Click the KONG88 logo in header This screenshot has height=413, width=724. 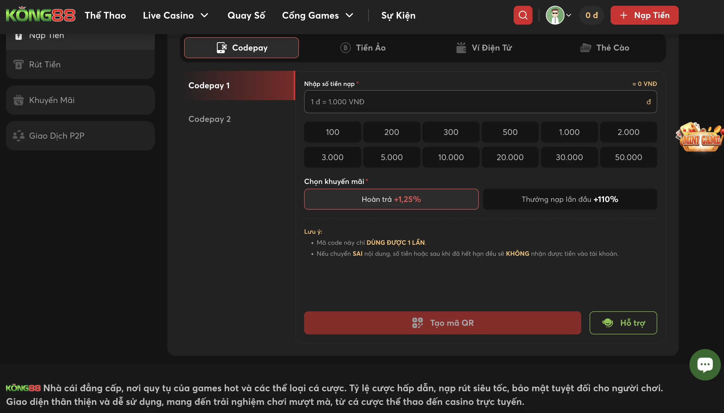pyautogui.click(x=41, y=15)
